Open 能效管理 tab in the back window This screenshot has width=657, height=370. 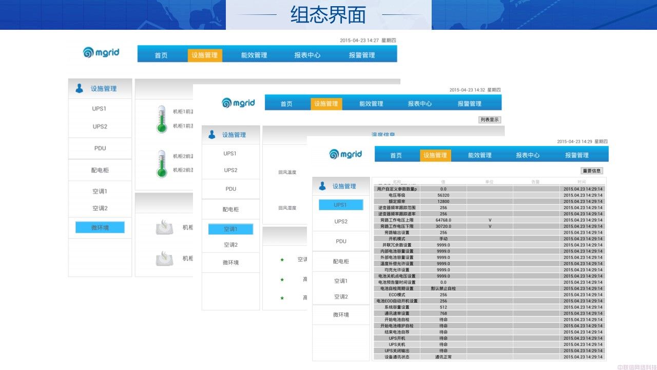(x=254, y=55)
